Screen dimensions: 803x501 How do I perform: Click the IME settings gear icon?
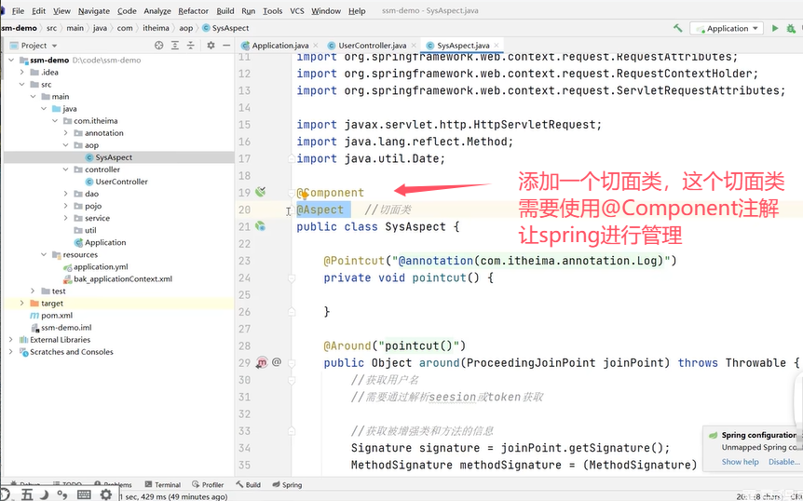[x=105, y=494]
